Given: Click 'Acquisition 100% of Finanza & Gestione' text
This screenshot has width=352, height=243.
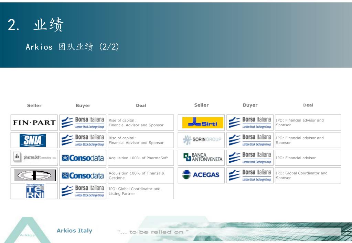Looking at the screenshot, I should pyautogui.click(x=137, y=176).
